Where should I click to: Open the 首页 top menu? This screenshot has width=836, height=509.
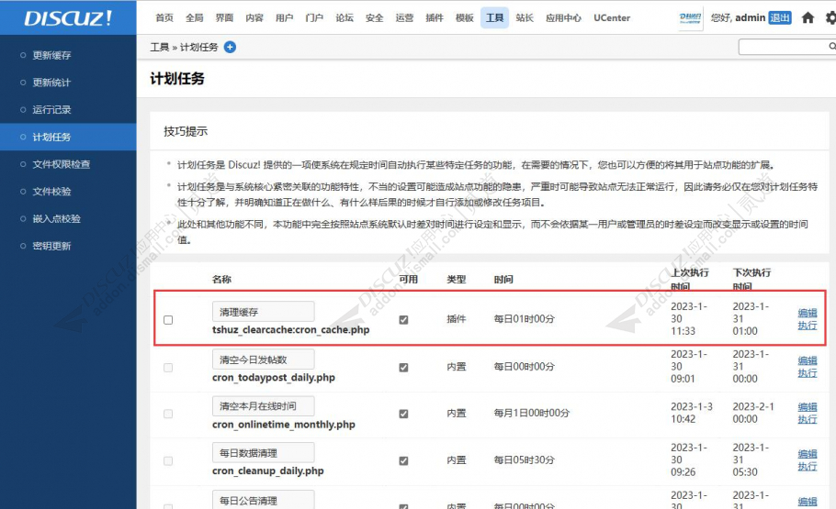pyautogui.click(x=164, y=17)
